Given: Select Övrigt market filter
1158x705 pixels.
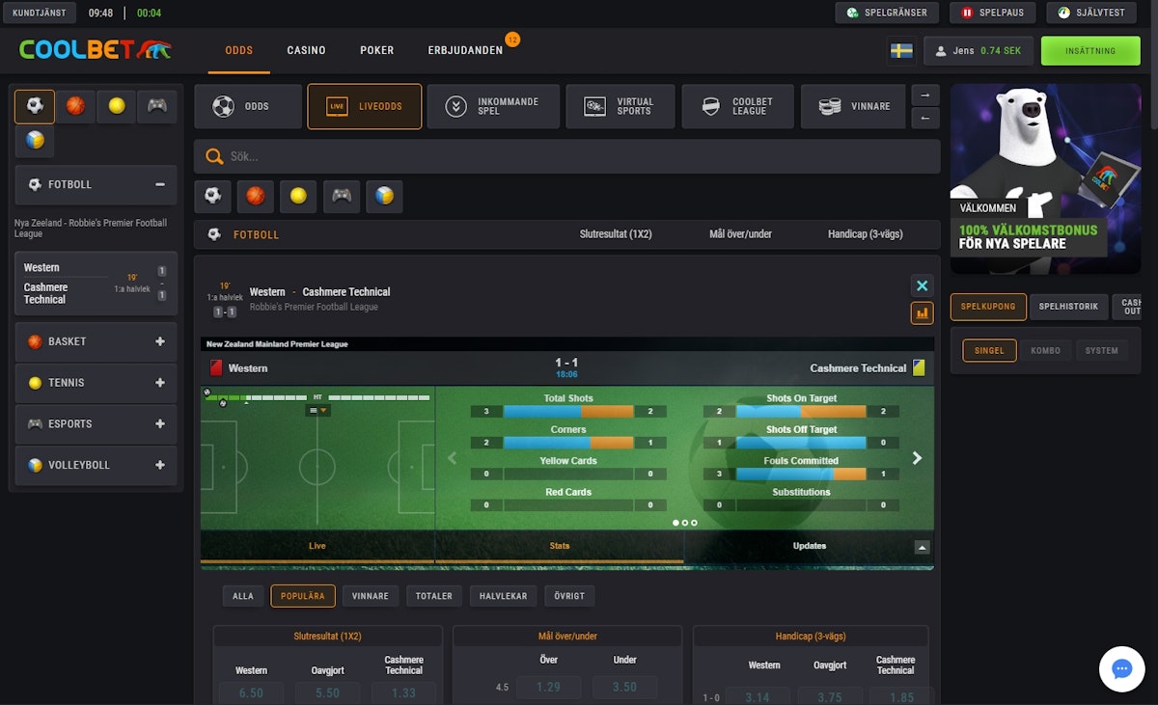Looking at the screenshot, I should coord(569,596).
